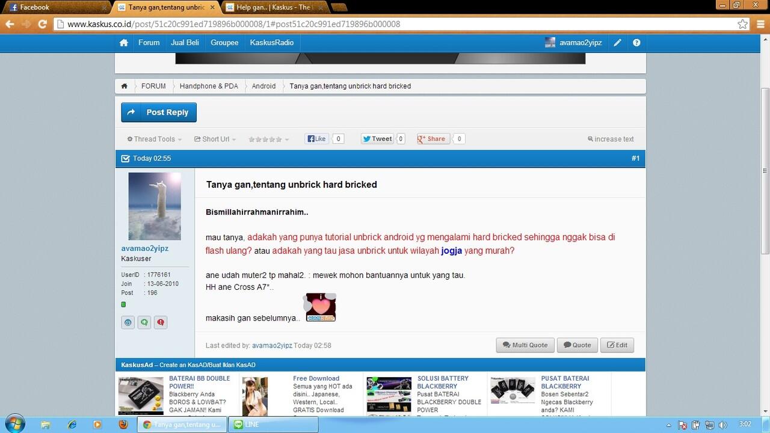The height and width of the screenshot is (433, 770).
Task: Give positive reputation with green plus icon
Action: 144,322
